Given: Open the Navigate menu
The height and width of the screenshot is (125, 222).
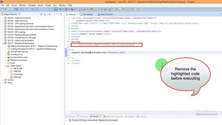Looking at the screenshot, I should click(x=32, y=5).
